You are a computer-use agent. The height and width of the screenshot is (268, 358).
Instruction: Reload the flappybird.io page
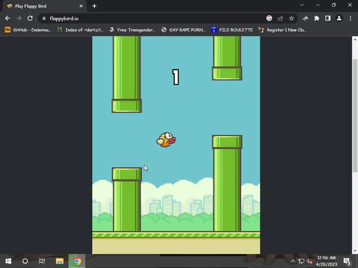(30, 18)
